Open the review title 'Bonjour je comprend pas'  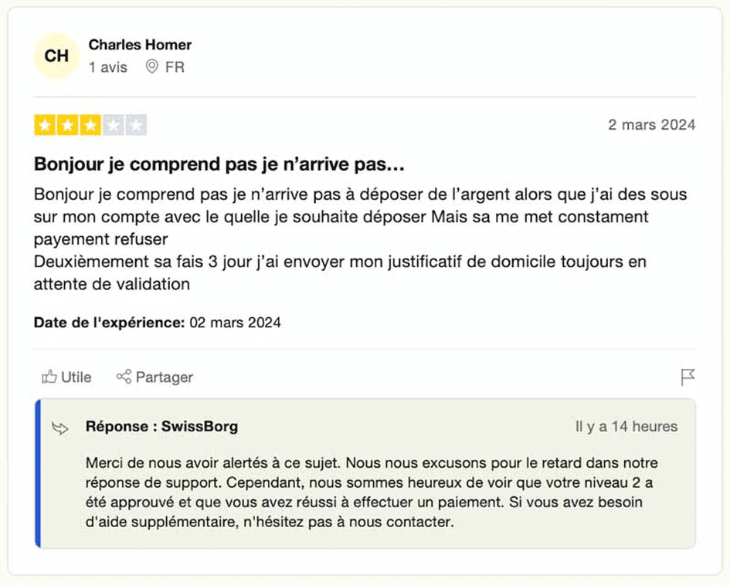pyautogui.click(x=219, y=164)
